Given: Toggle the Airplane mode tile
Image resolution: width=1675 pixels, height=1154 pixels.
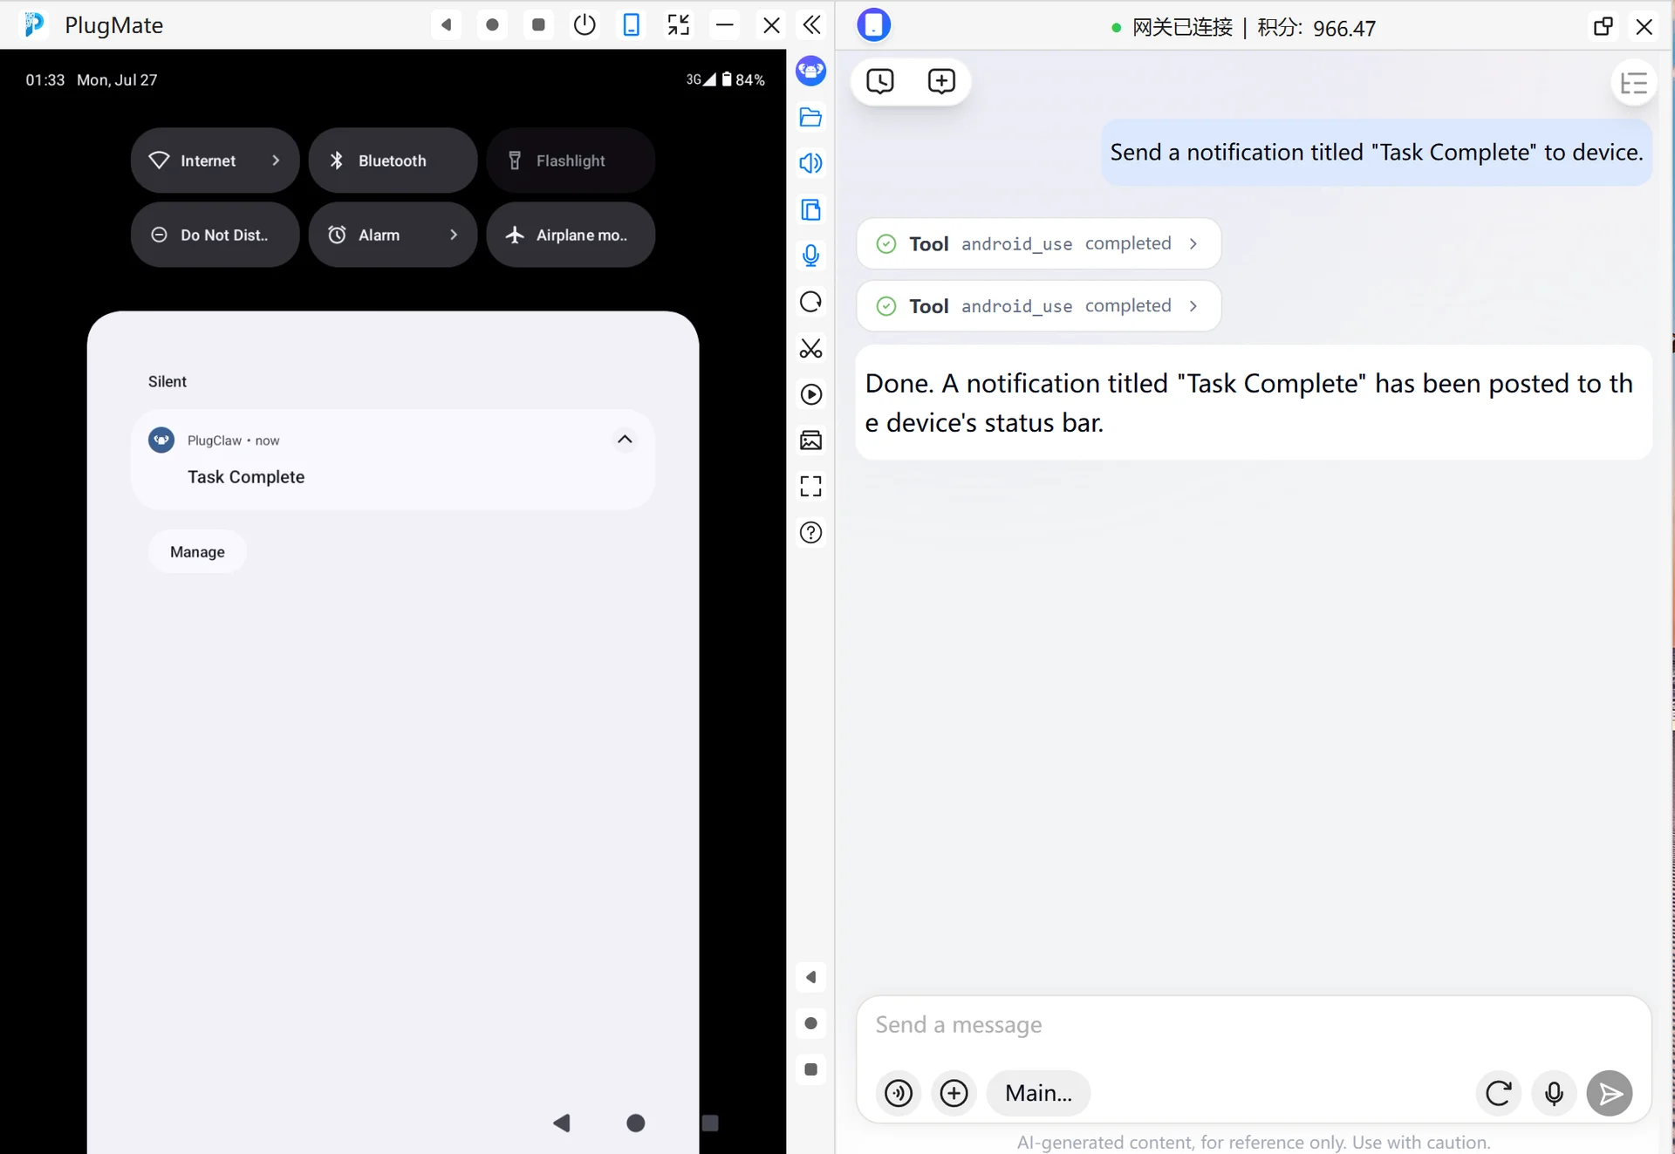Looking at the screenshot, I should pos(571,235).
